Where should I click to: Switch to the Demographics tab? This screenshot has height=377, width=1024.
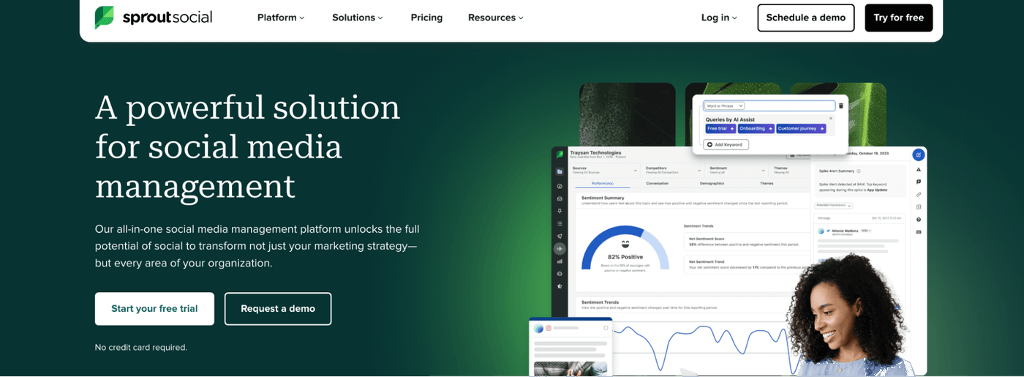click(712, 183)
